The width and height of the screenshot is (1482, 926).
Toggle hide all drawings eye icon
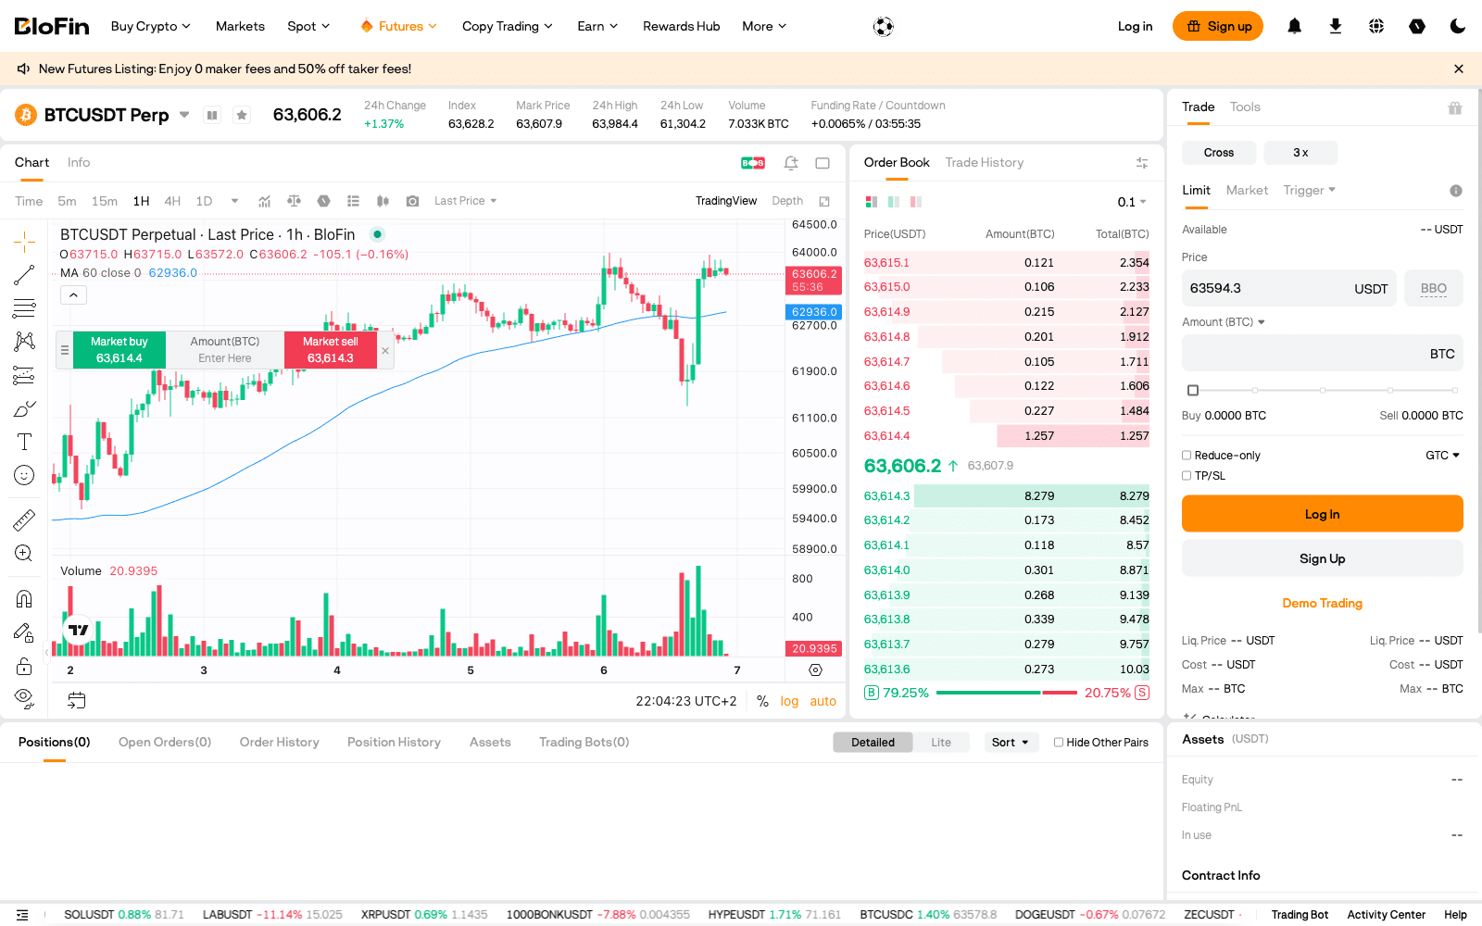(24, 698)
